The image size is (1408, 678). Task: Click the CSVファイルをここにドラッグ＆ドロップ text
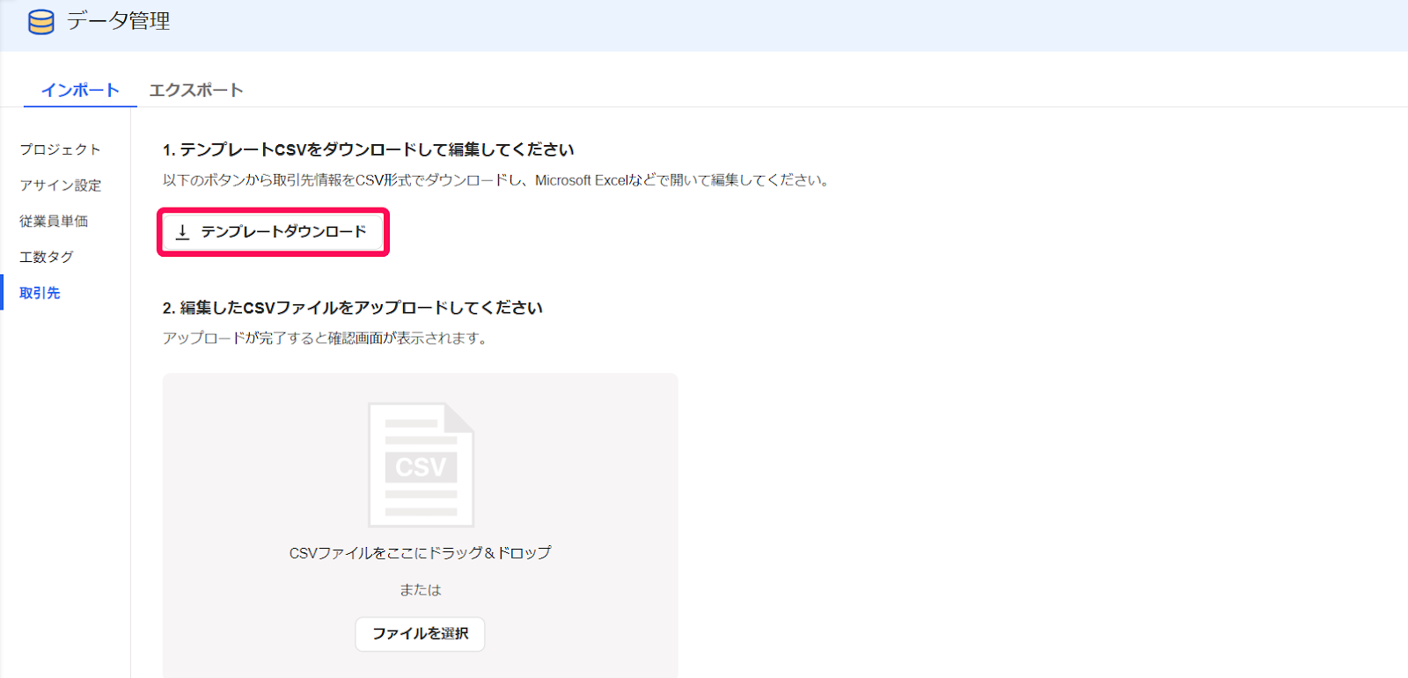pyautogui.click(x=420, y=553)
